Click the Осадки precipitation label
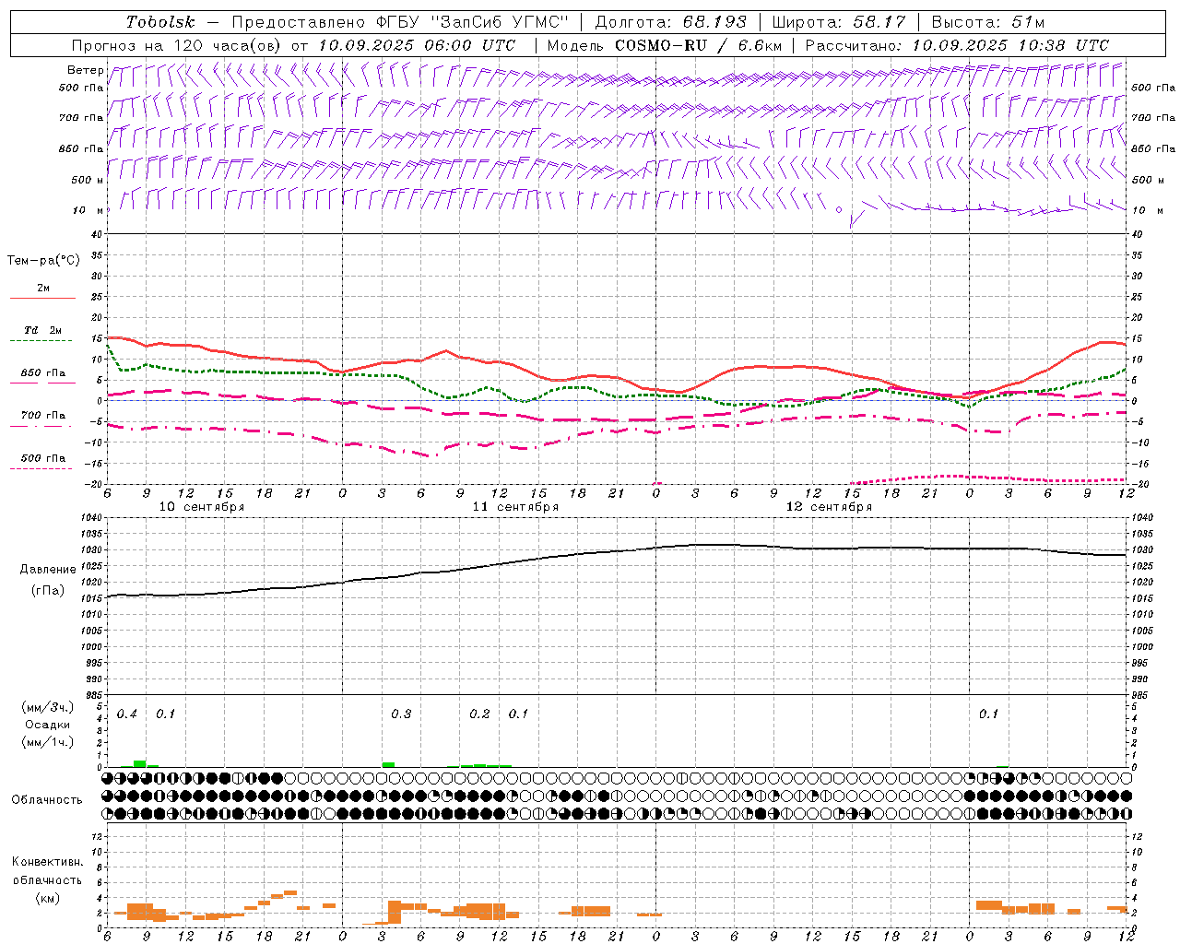The height and width of the screenshot is (944, 1180). click(x=48, y=725)
